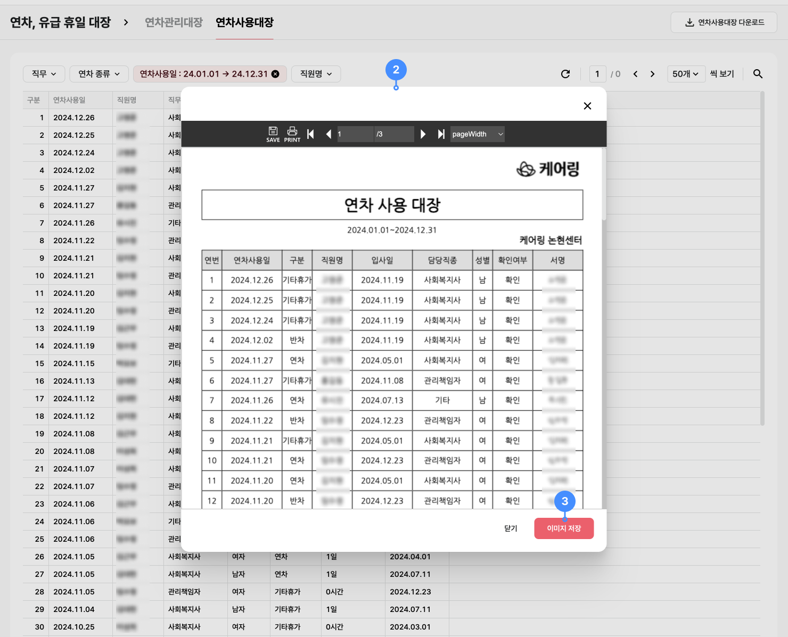Go to previous page in report viewer
Viewport: 788px width, 637px height.
coord(329,134)
